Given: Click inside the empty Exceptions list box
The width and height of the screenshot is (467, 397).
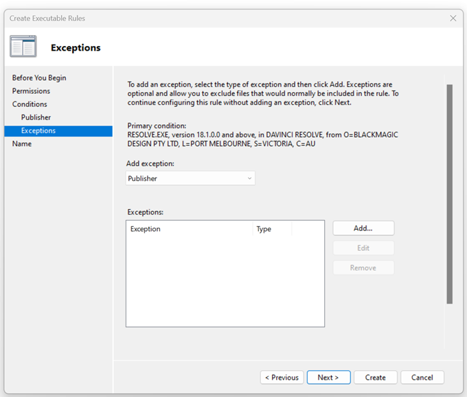Looking at the screenshot, I should (225, 281).
